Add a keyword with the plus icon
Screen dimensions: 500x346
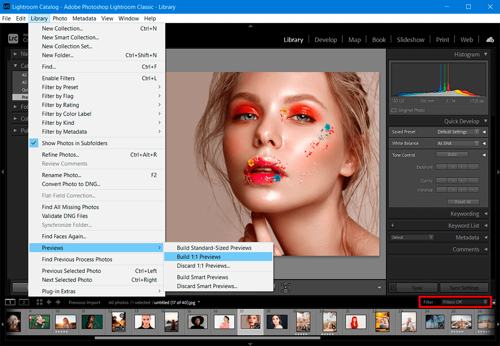point(393,225)
